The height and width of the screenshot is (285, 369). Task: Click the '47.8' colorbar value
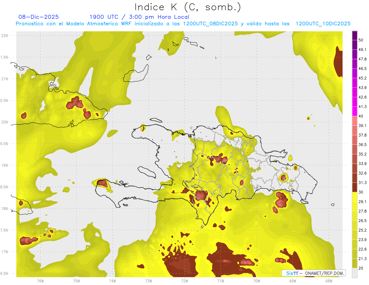point(363,59)
